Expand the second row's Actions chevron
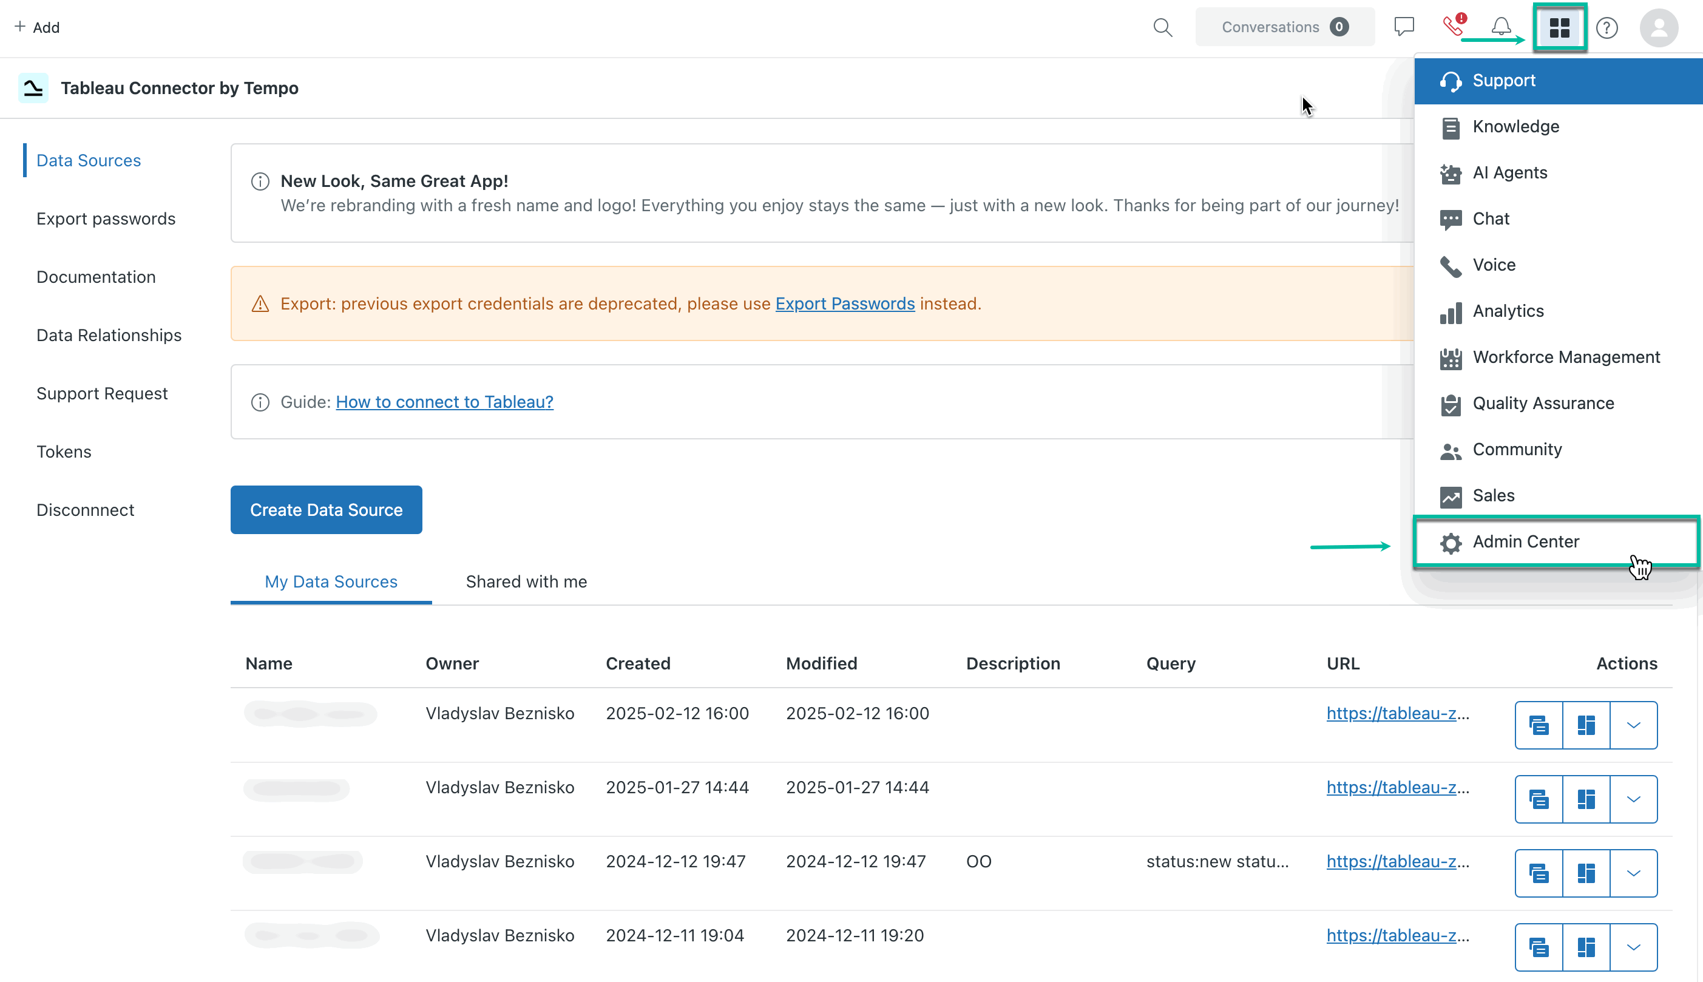This screenshot has width=1703, height=982. pos(1633,799)
